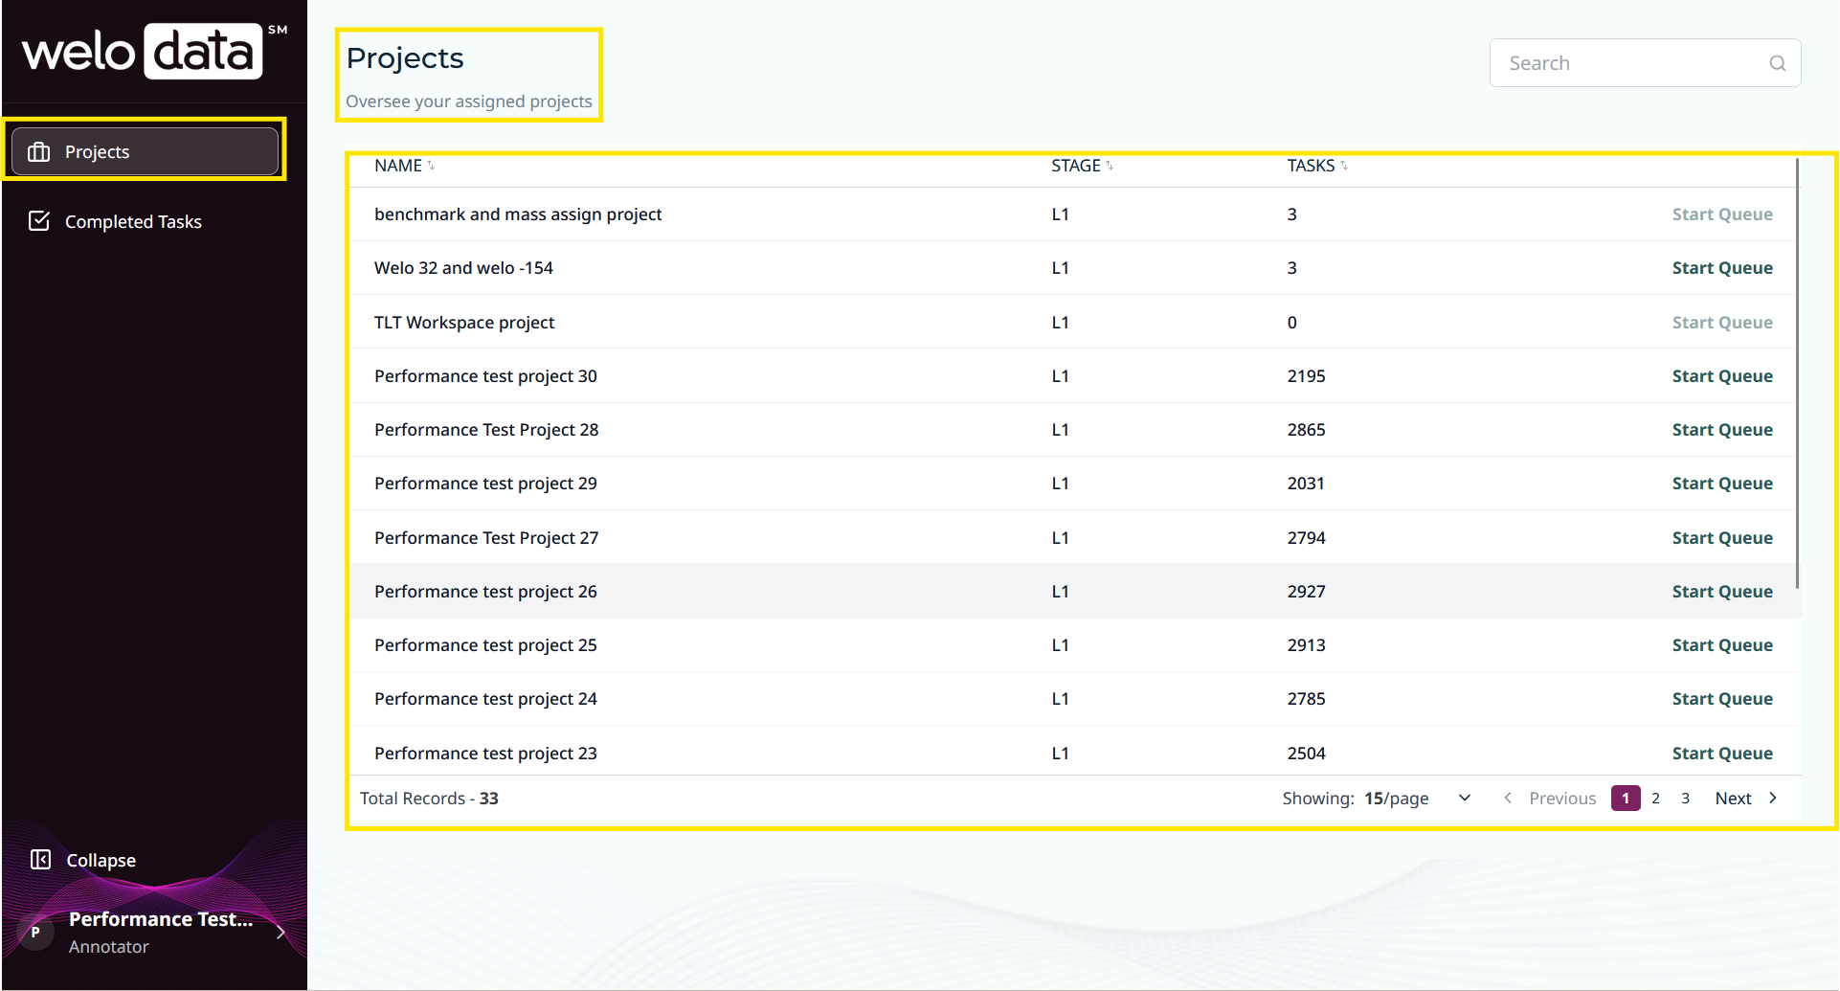Click the 'Total Records - 33' label
This screenshot has width=1840, height=991.
[429, 799]
